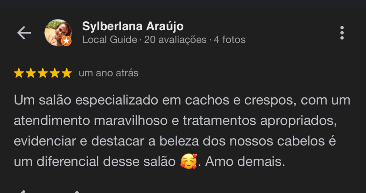View the 20 avaliações count
366x193 pixels.
175,40
